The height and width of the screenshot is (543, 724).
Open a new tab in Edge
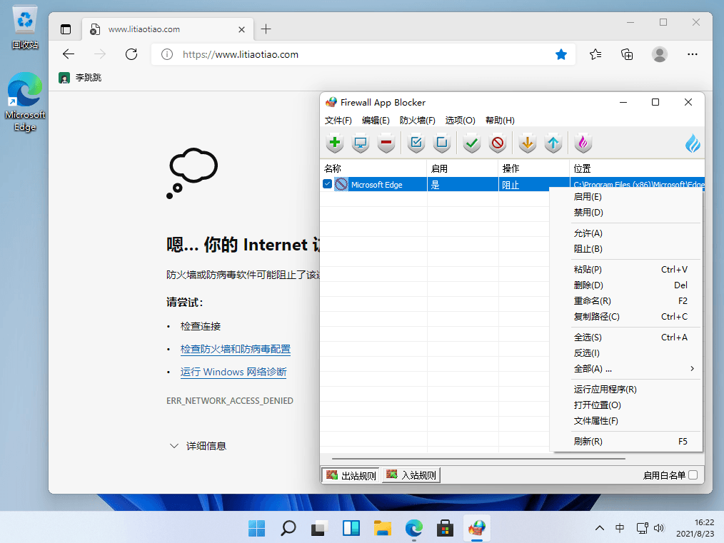coord(266,29)
